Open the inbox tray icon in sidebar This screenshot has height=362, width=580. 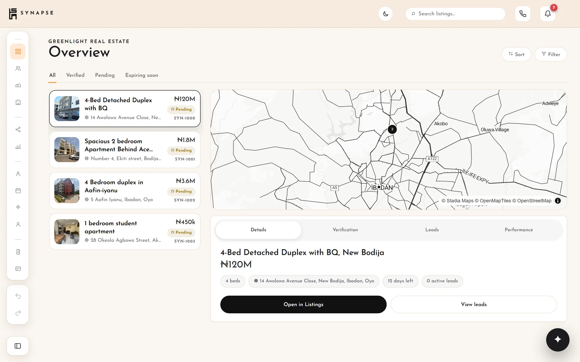(x=18, y=85)
